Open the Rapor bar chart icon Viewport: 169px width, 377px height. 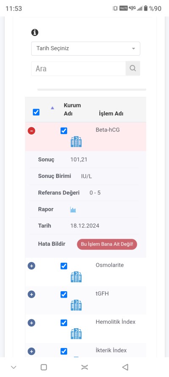[x=73, y=209]
